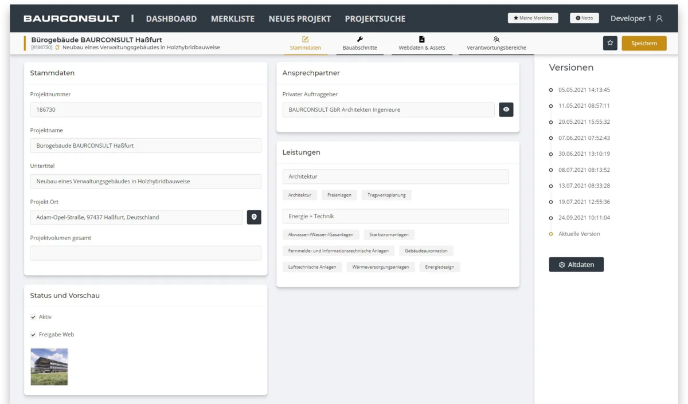Open version 08.07.2021 08:13:52
This screenshot has height=404, width=688.
click(x=584, y=170)
